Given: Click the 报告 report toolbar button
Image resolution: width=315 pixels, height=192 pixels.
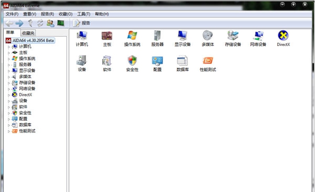Looking at the screenshot, I should tap(82, 23).
